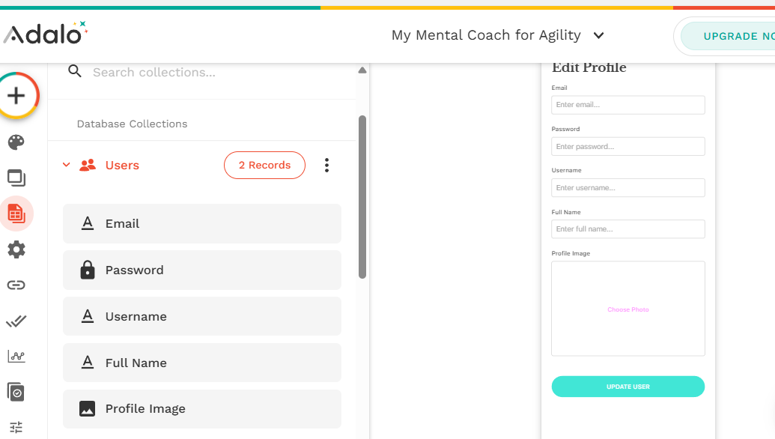Select the Profile Image property

click(201, 409)
